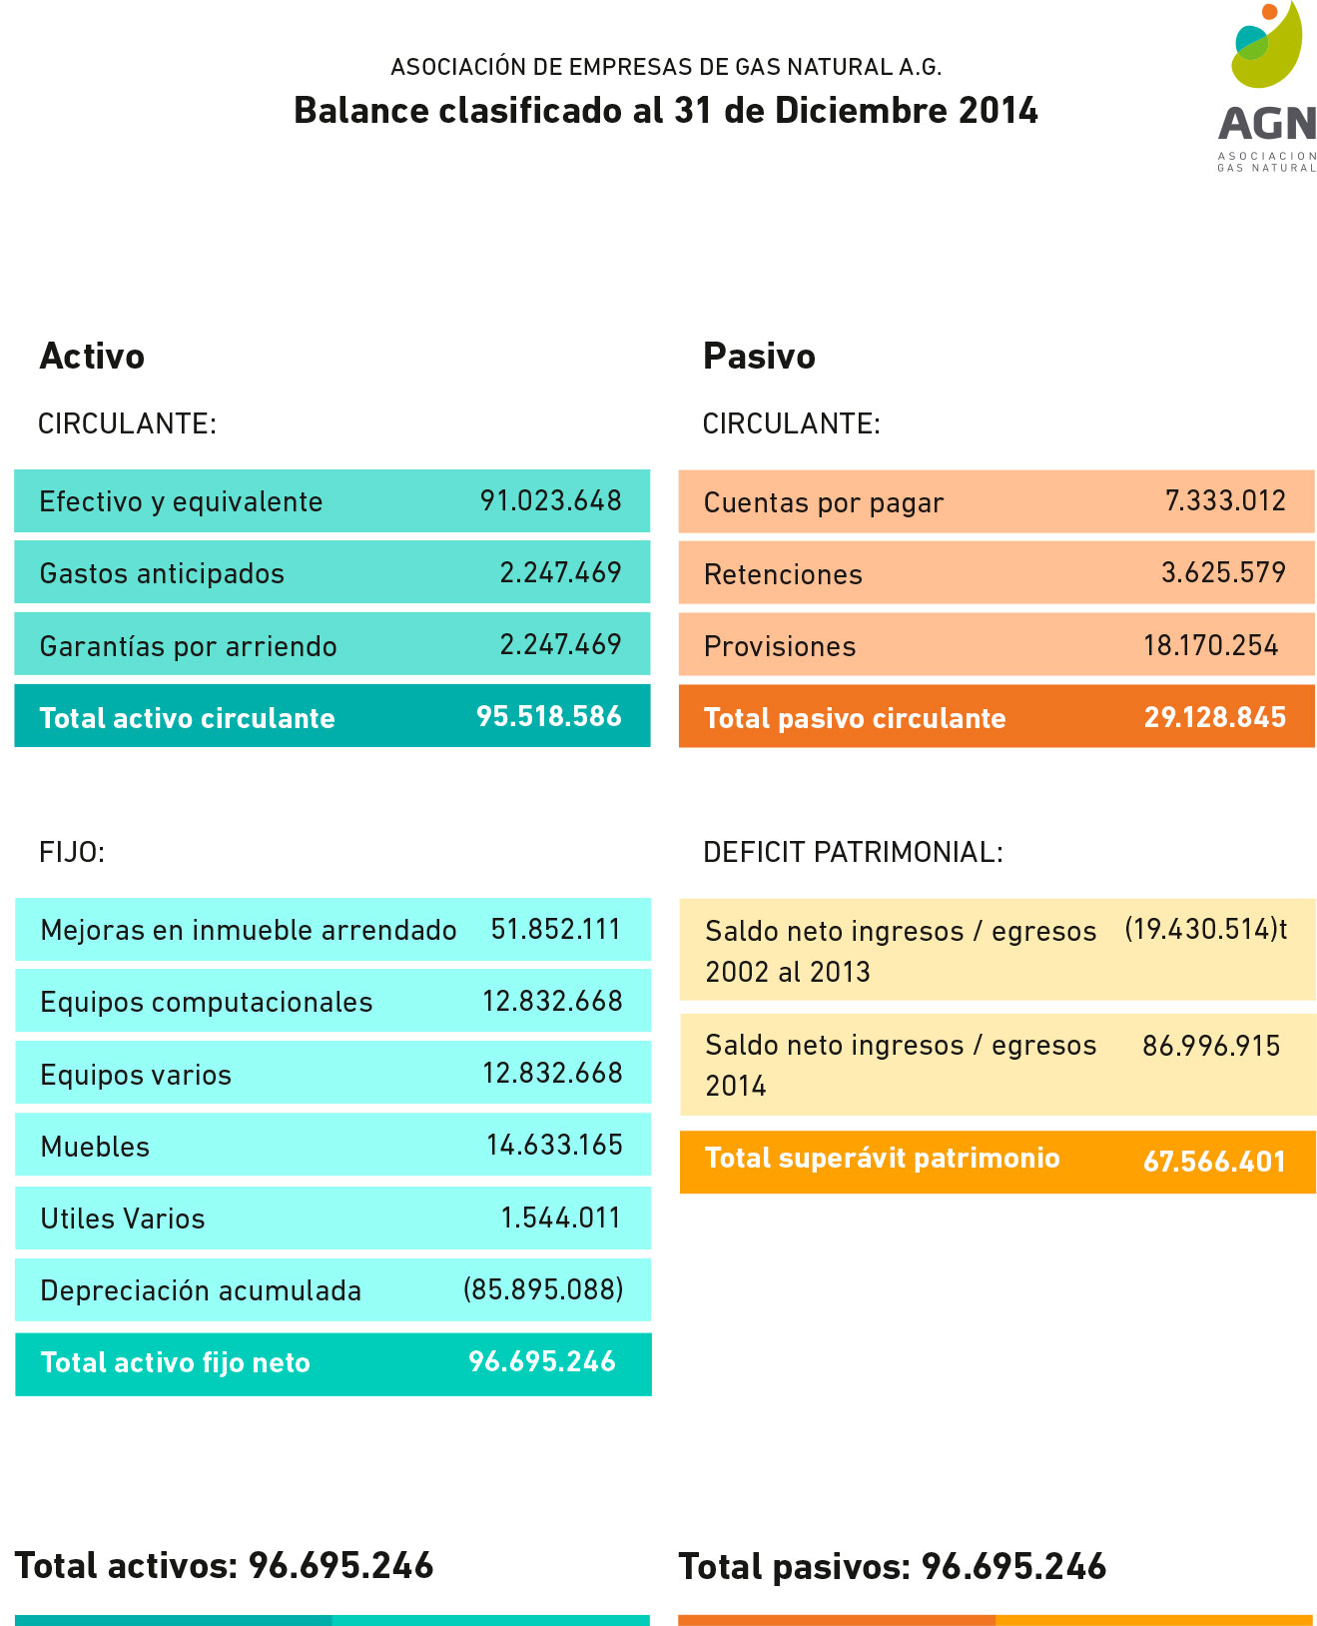1317x1626 pixels.
Task: Click the "Balance clasificado al 31 de Diciembre 2014" title
Action: tap(665, 111)
